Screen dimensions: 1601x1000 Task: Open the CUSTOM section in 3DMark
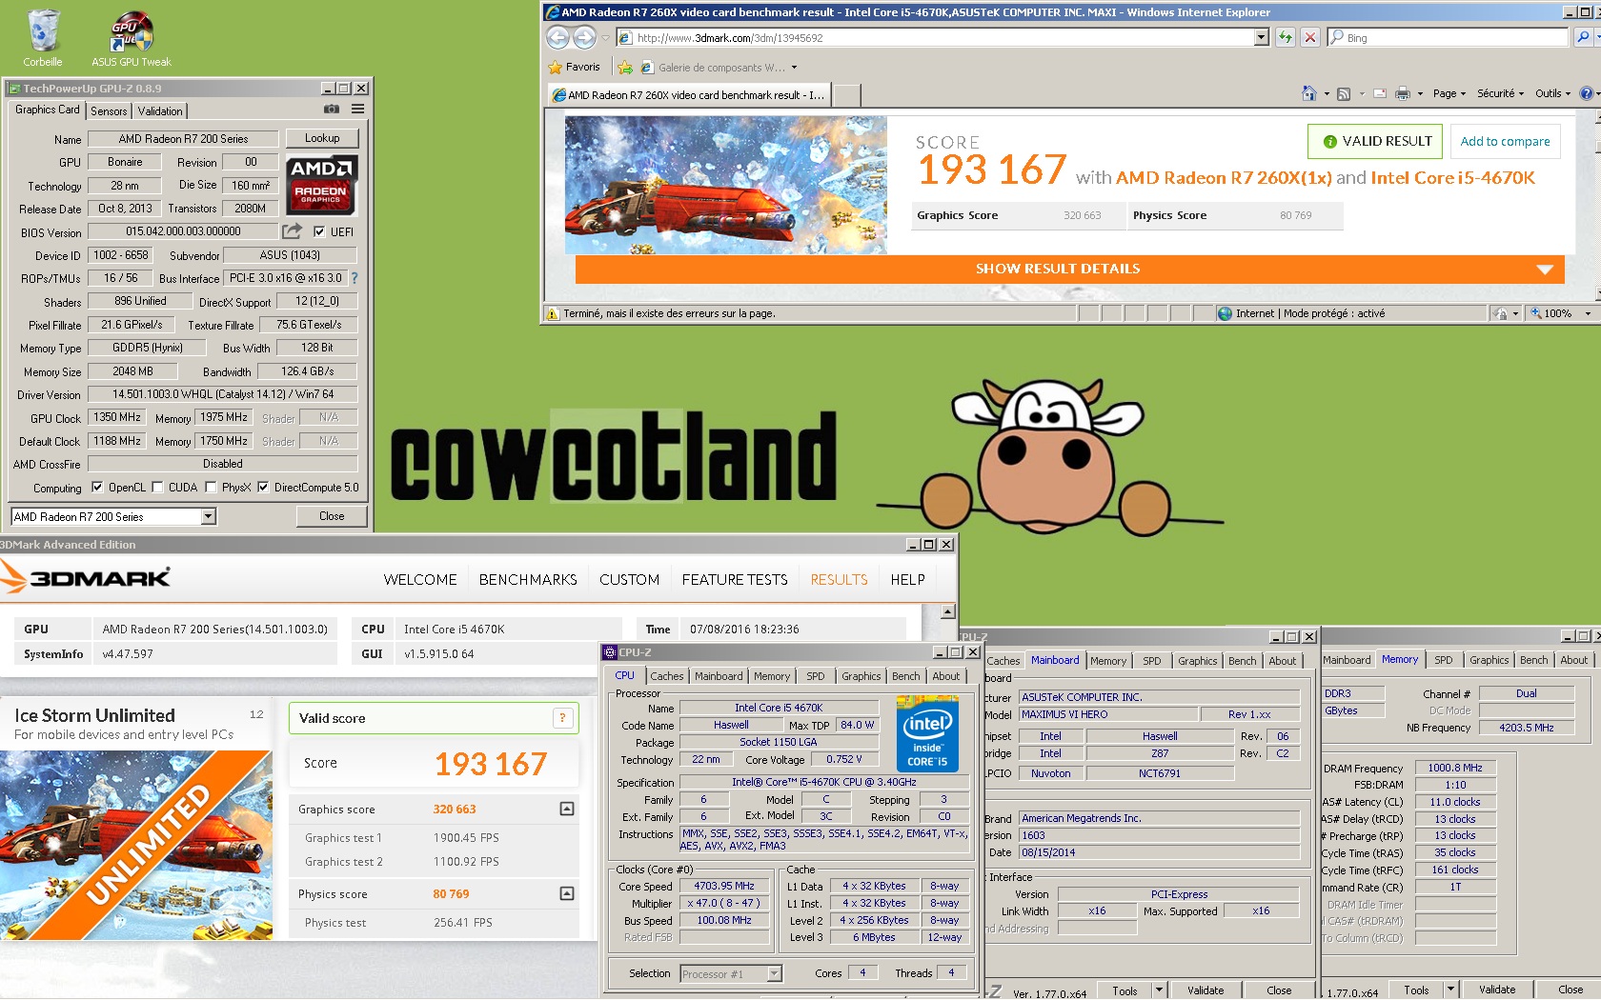[629, 579]
